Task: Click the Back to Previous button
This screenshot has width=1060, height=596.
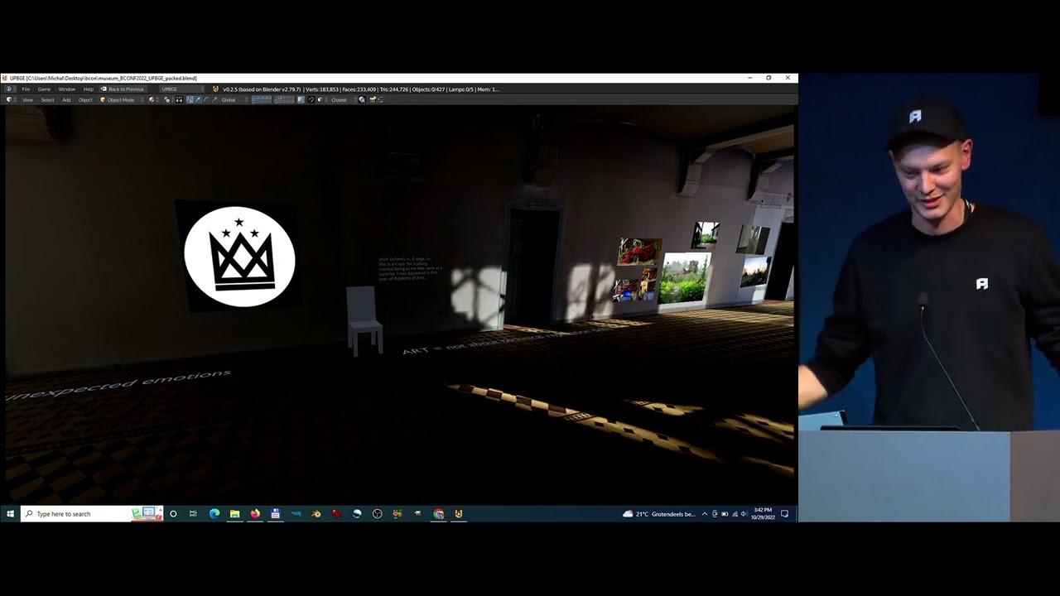Action: pyautogui.click(x=123, y=89)
